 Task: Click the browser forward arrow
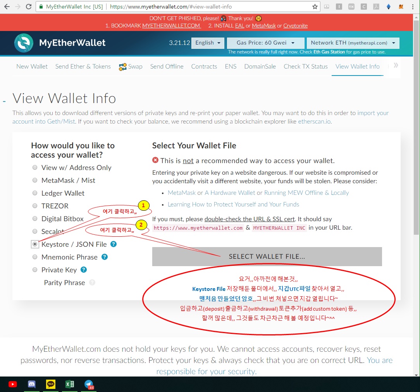coord(18,7)
